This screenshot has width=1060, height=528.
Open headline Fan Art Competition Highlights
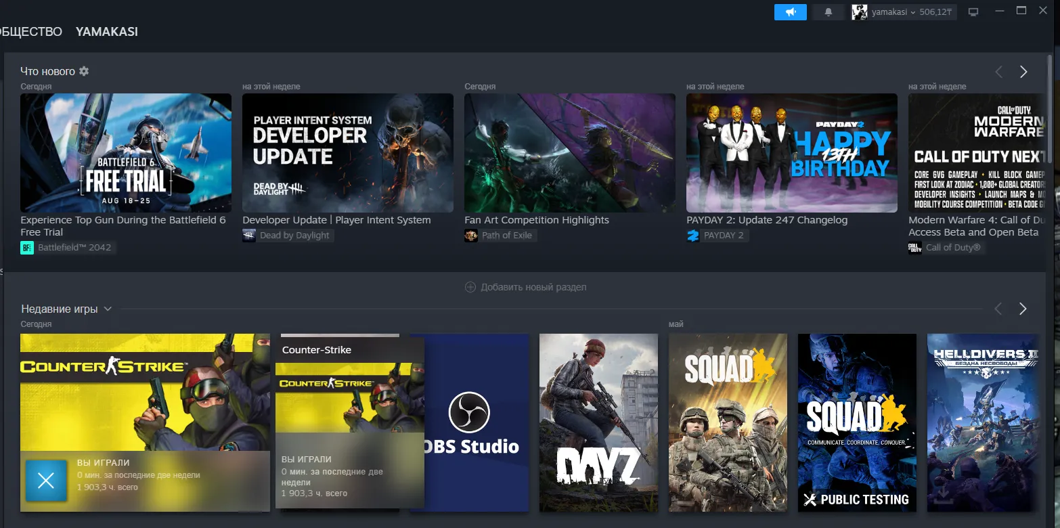pos(537,220)
